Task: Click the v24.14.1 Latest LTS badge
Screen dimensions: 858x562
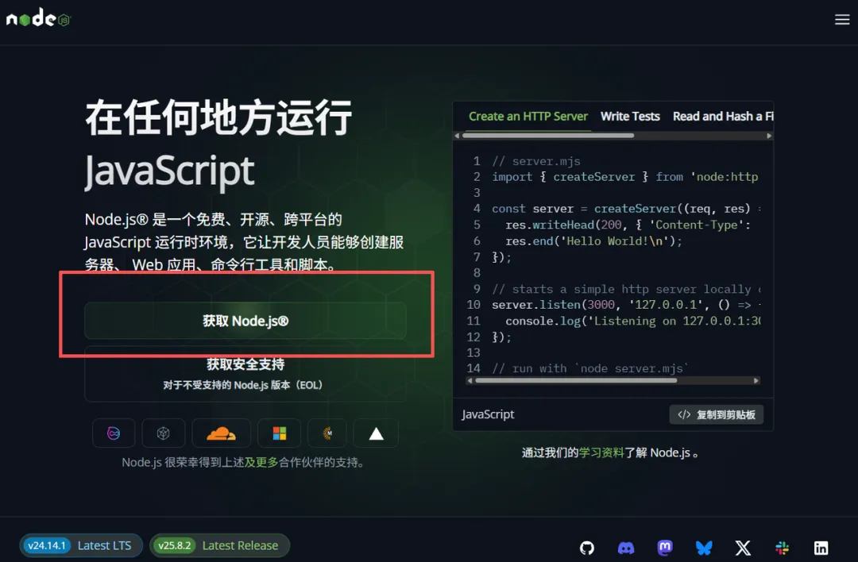Action: coord(80,545)
